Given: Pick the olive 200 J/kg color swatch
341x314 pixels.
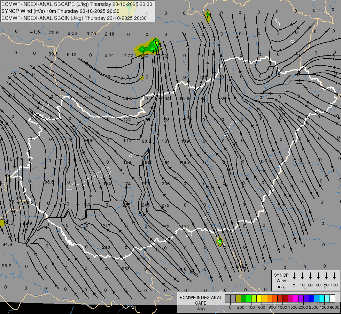Looking at the screenshot, I should [x=238, y=298].
